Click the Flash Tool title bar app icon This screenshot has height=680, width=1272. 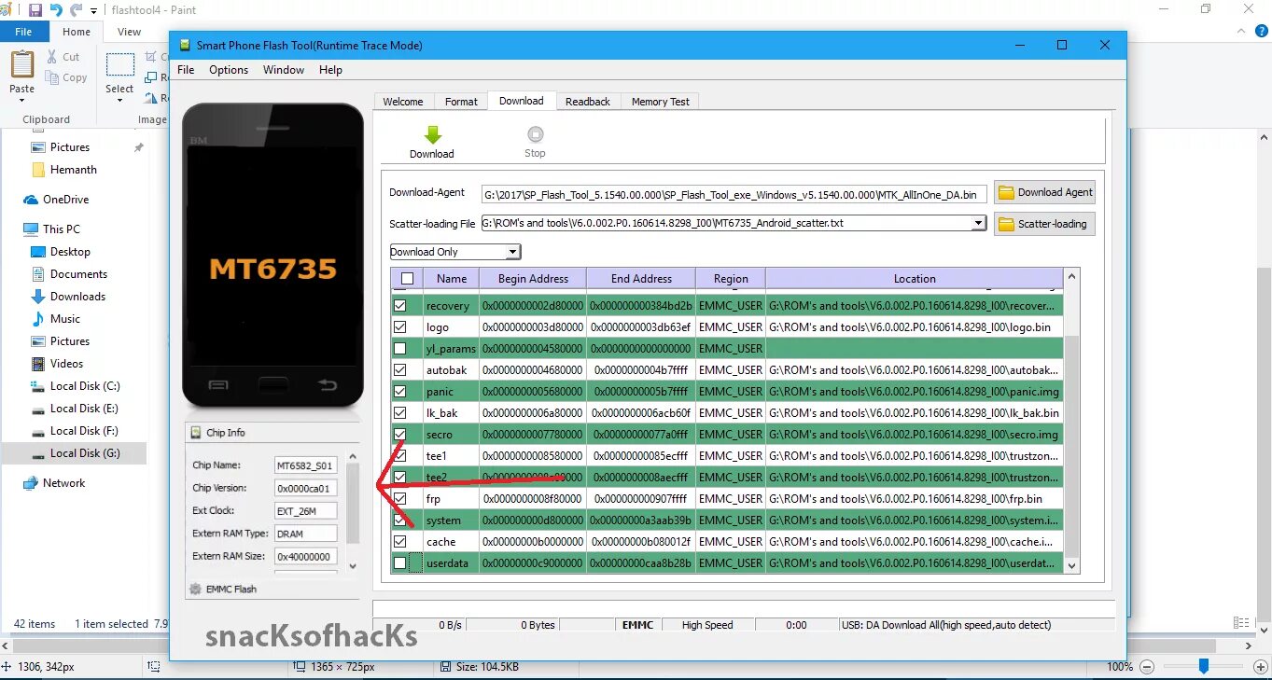184,45
